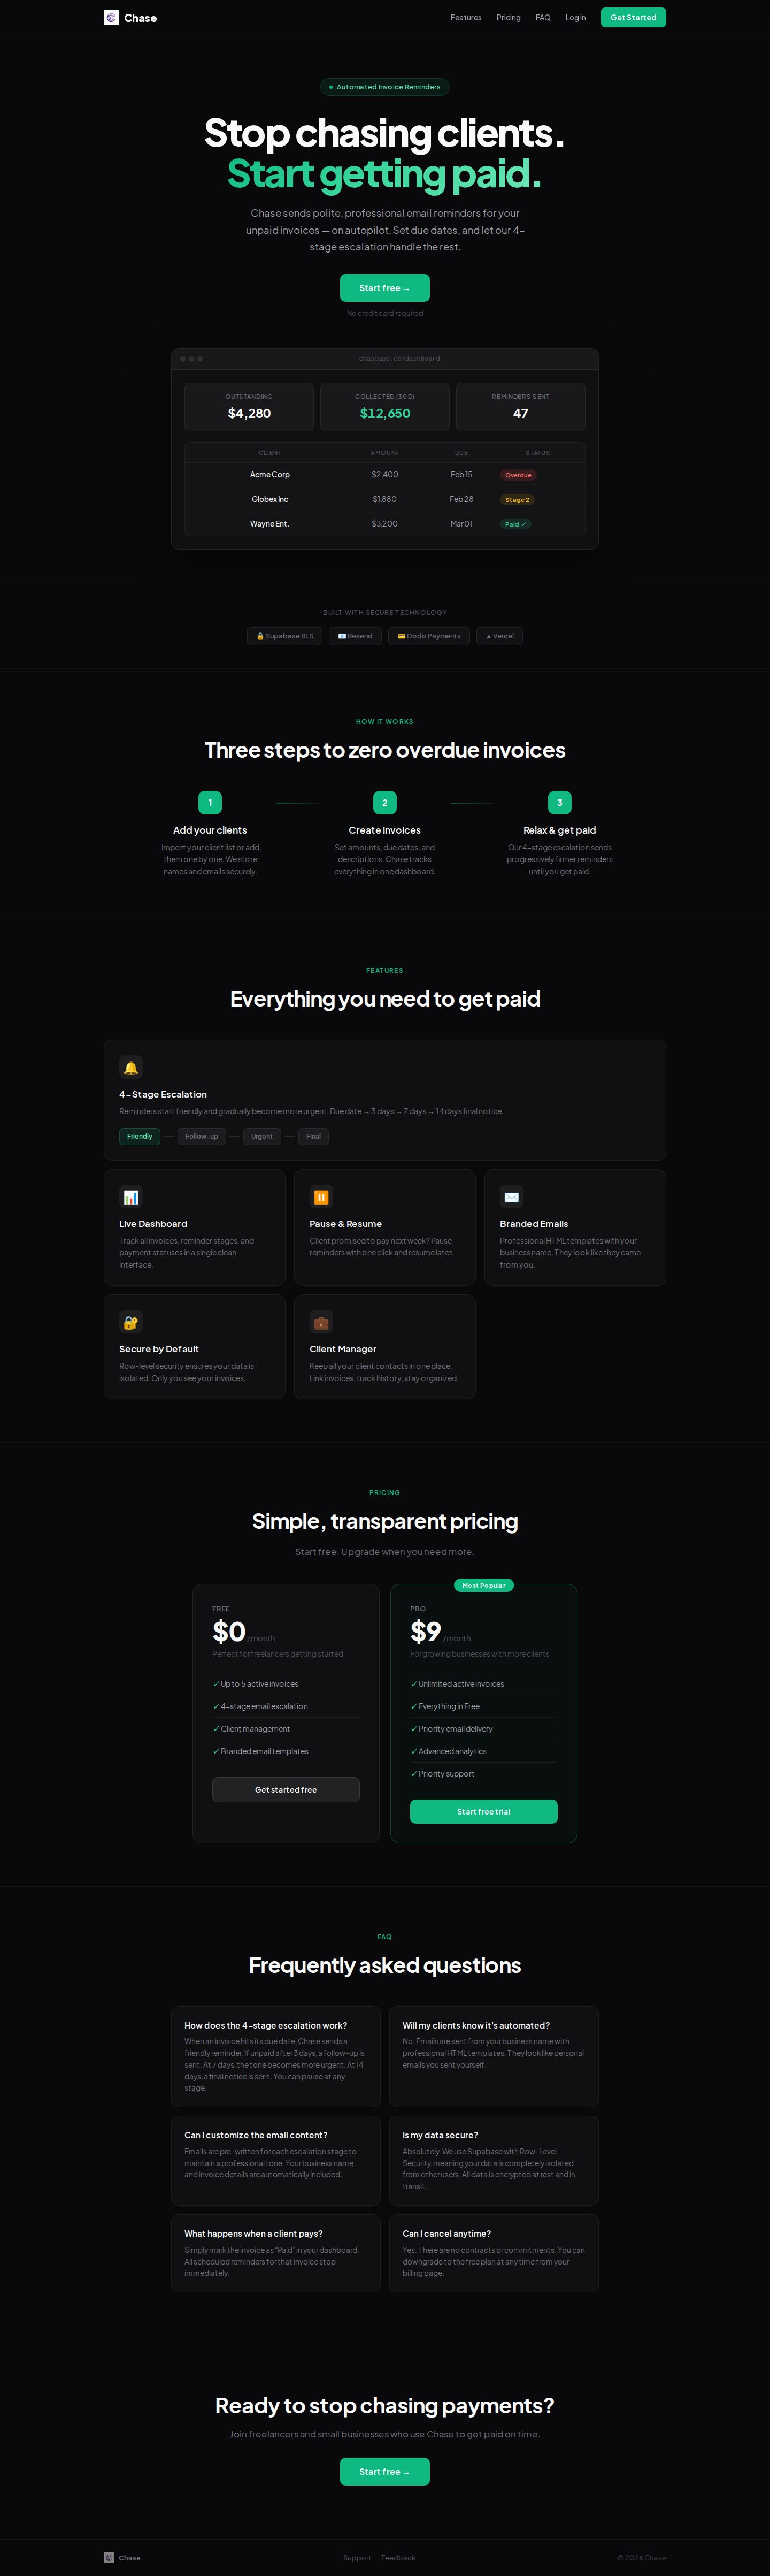Click Get started free on Free plan
Image resolution: width=770 pixels, height=2576 pixels.
tap(286, 1790)
